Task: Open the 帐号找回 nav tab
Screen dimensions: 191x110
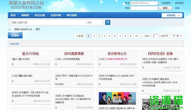Action: (x=72, y=15)
